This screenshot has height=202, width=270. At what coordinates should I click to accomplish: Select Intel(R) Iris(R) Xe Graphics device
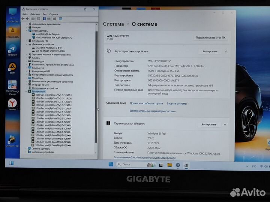point(48,34)
